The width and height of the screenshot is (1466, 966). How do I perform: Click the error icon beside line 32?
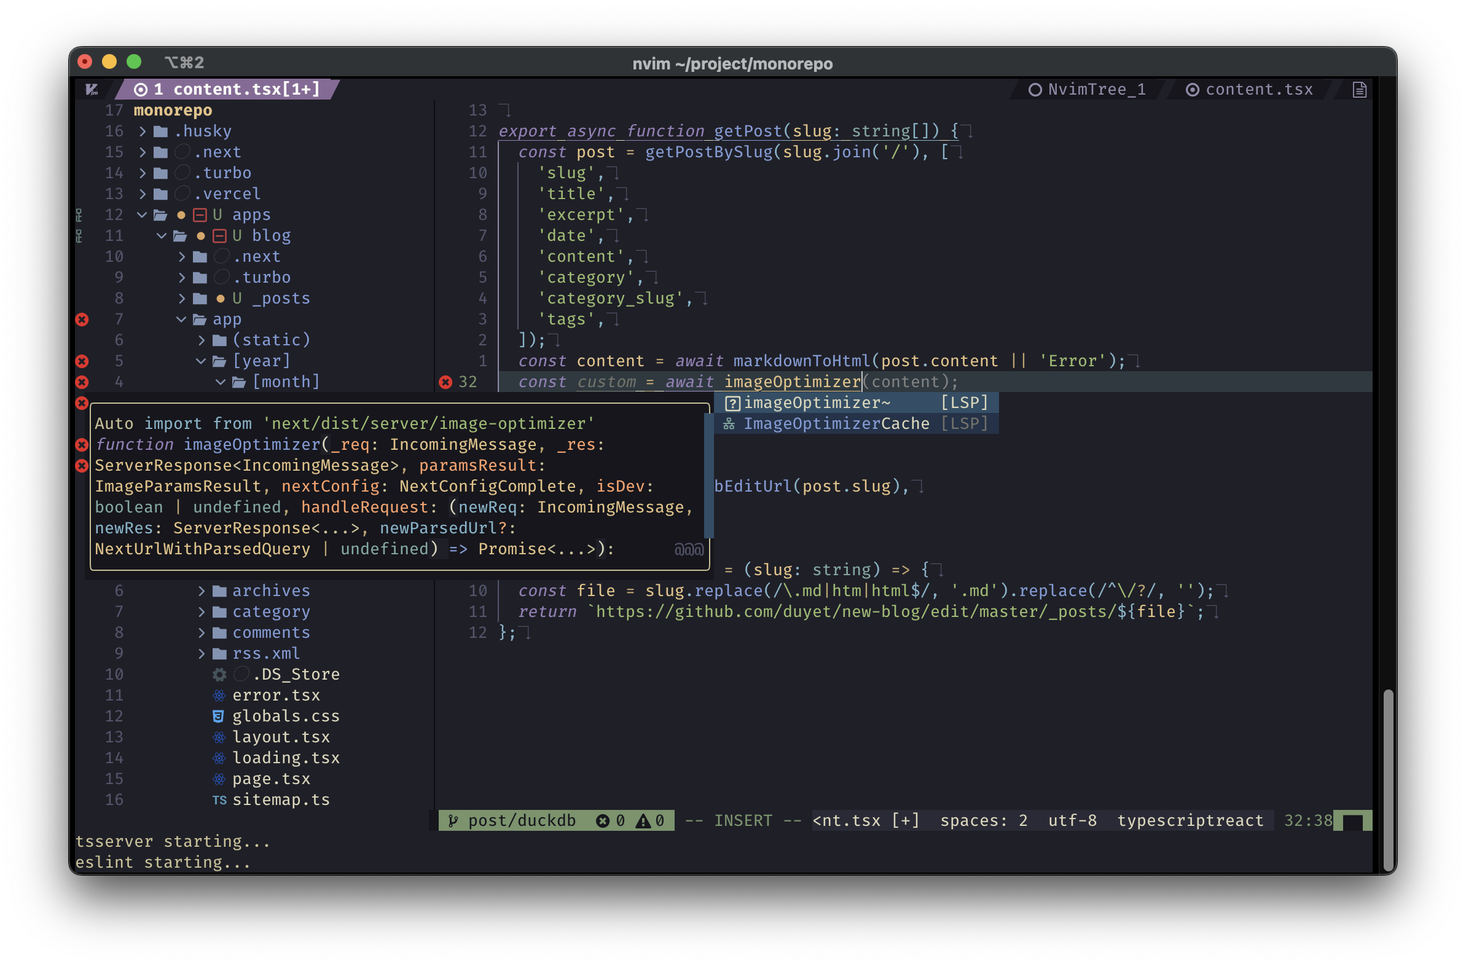pyautogui.click(x=445, y=382)
